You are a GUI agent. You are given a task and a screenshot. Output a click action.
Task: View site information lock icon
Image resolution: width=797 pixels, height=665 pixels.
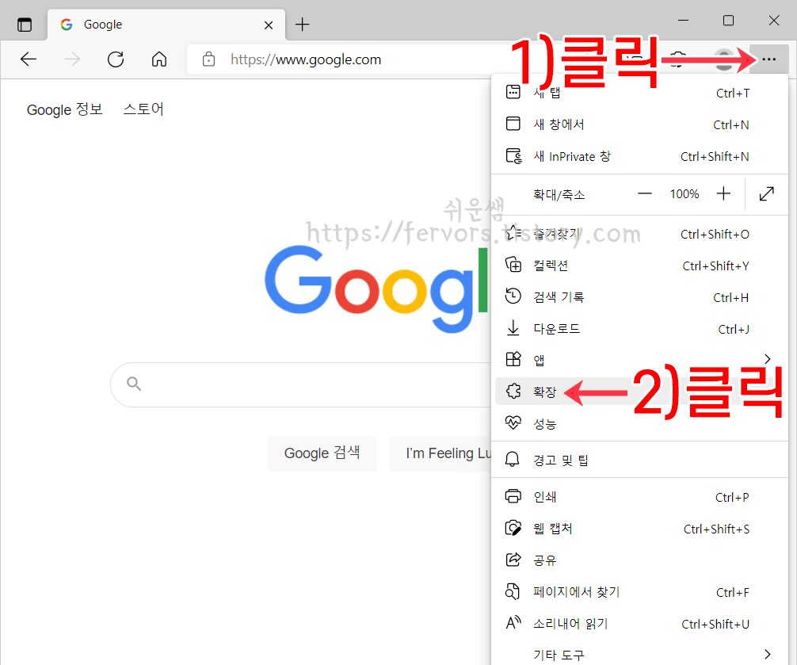208,59
